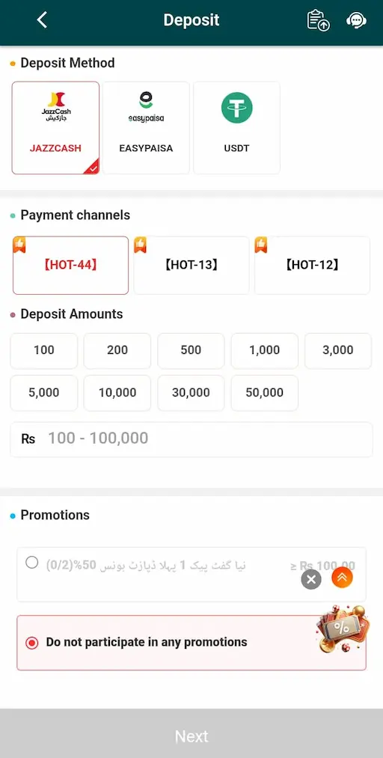Choose the HOT-12 payment channel
This screenshot has width=383, height=758.
[x=312, y=266]
